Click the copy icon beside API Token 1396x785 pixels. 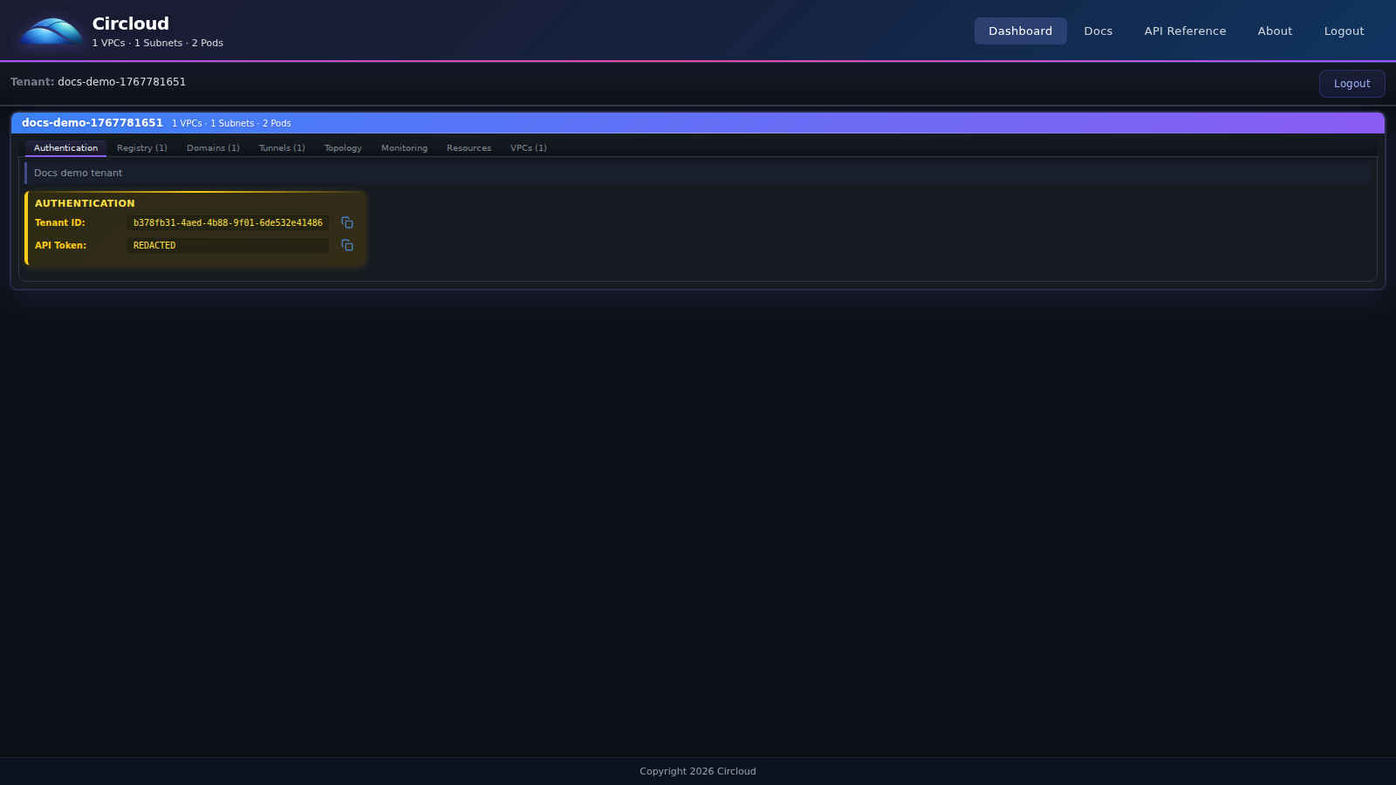pos(346,245)
